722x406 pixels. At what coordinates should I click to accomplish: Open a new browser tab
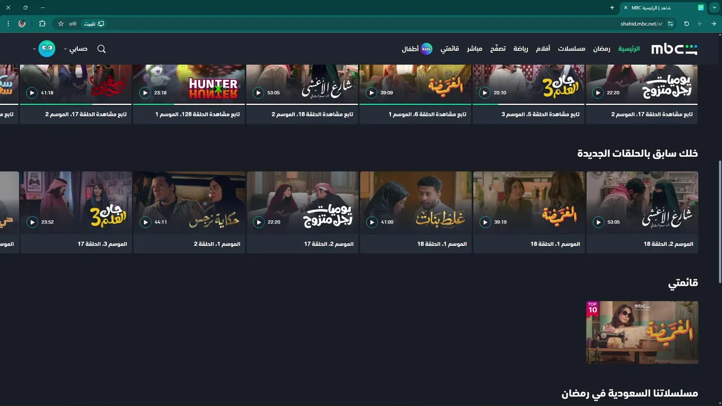pyautogui.click(x=612, y=7)
